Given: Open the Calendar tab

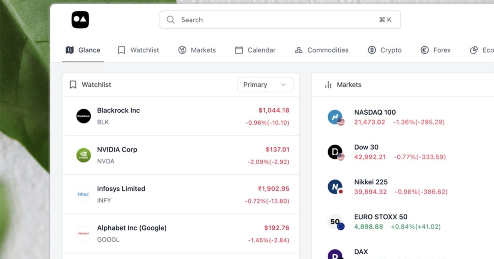Looking at the screenshot, I should point(255,50).
